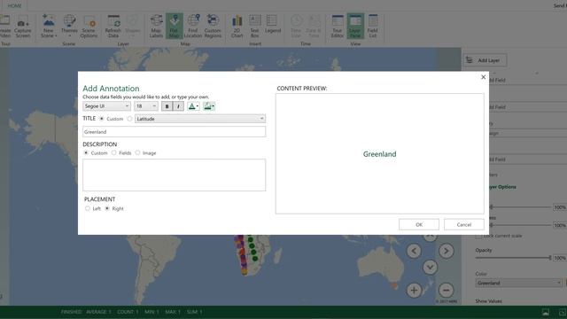Close the Add Annotation dialog
Viewport: 567px width, 319px height.
483,77
